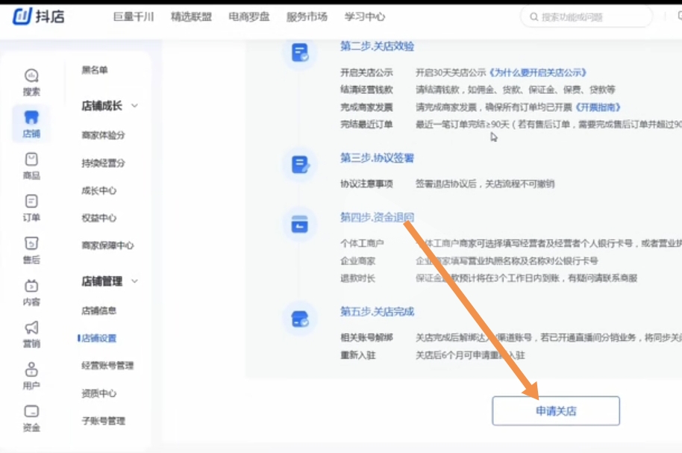Click the 抖店 logo icon
Image resolution: width=682 pixels, height=453 pixels.
point(22,16)
